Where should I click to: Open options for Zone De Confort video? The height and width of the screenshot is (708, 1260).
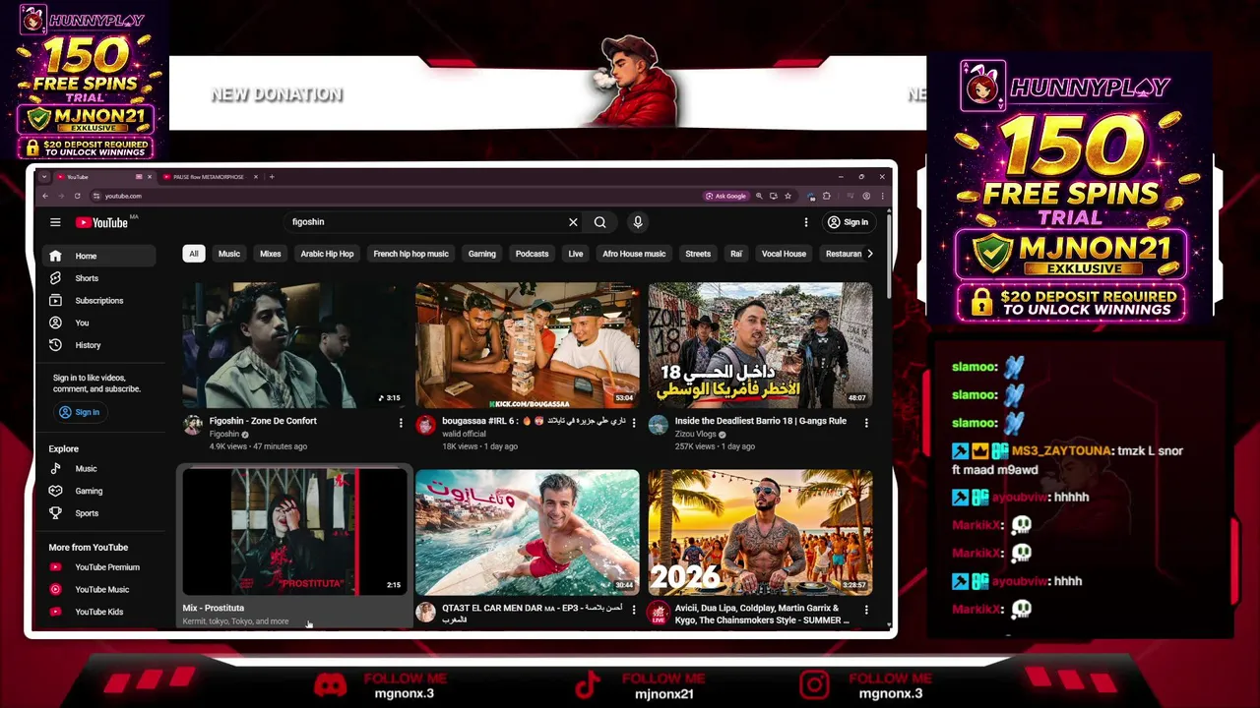[x=401, y=423]
